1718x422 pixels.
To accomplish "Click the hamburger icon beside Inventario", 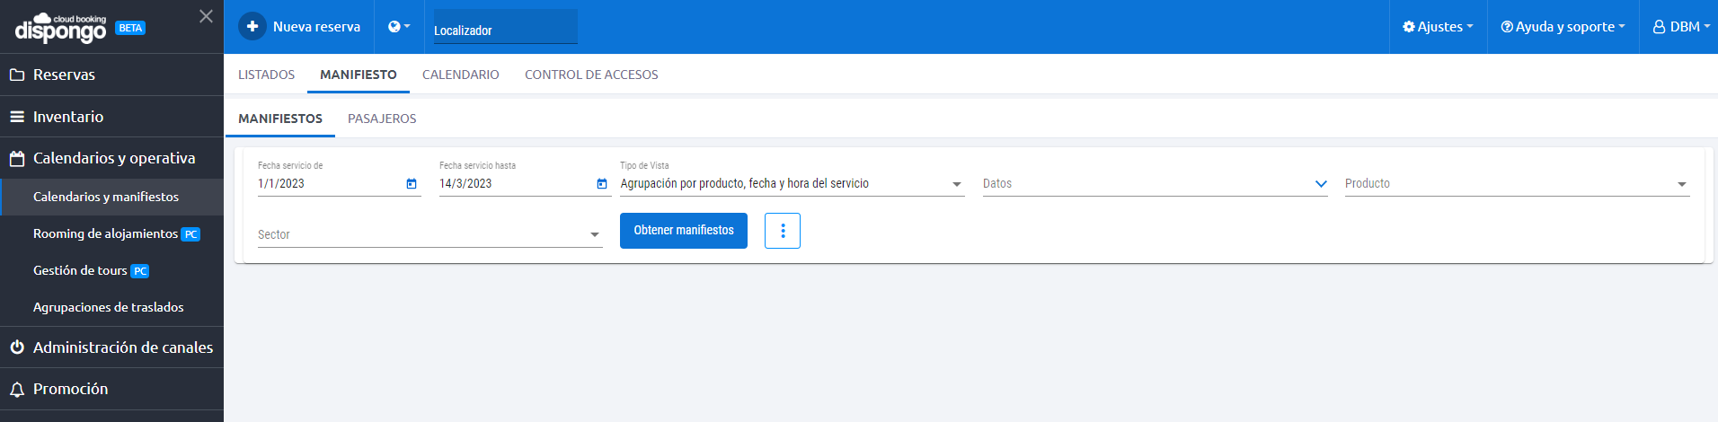I will click(17, 117).
